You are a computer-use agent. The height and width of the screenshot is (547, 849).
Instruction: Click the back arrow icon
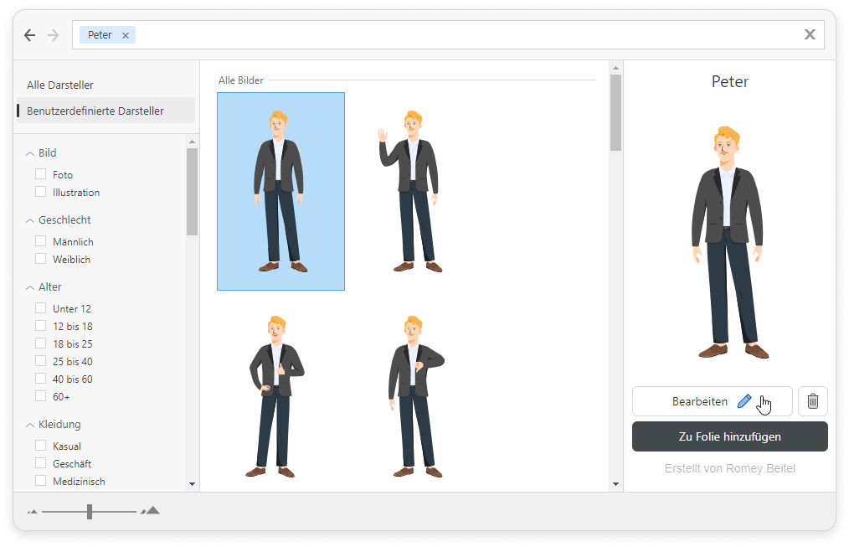click(x=30, y=35)
